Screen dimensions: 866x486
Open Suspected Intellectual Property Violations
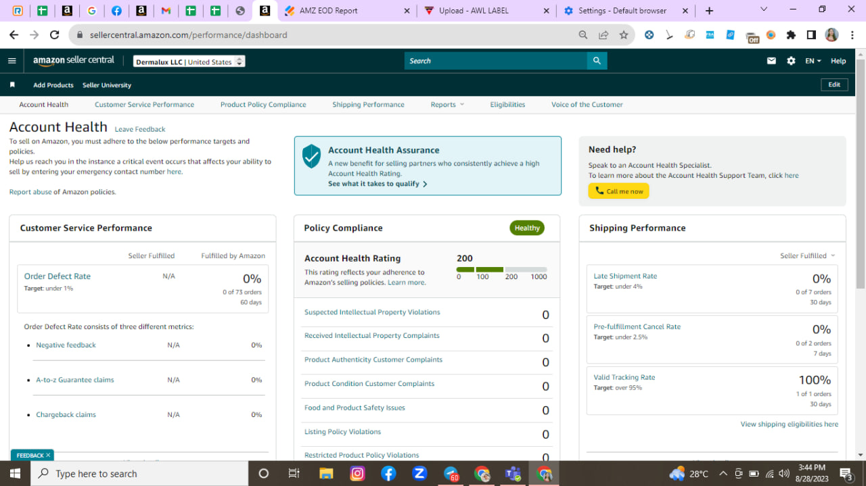coord(372,312)
